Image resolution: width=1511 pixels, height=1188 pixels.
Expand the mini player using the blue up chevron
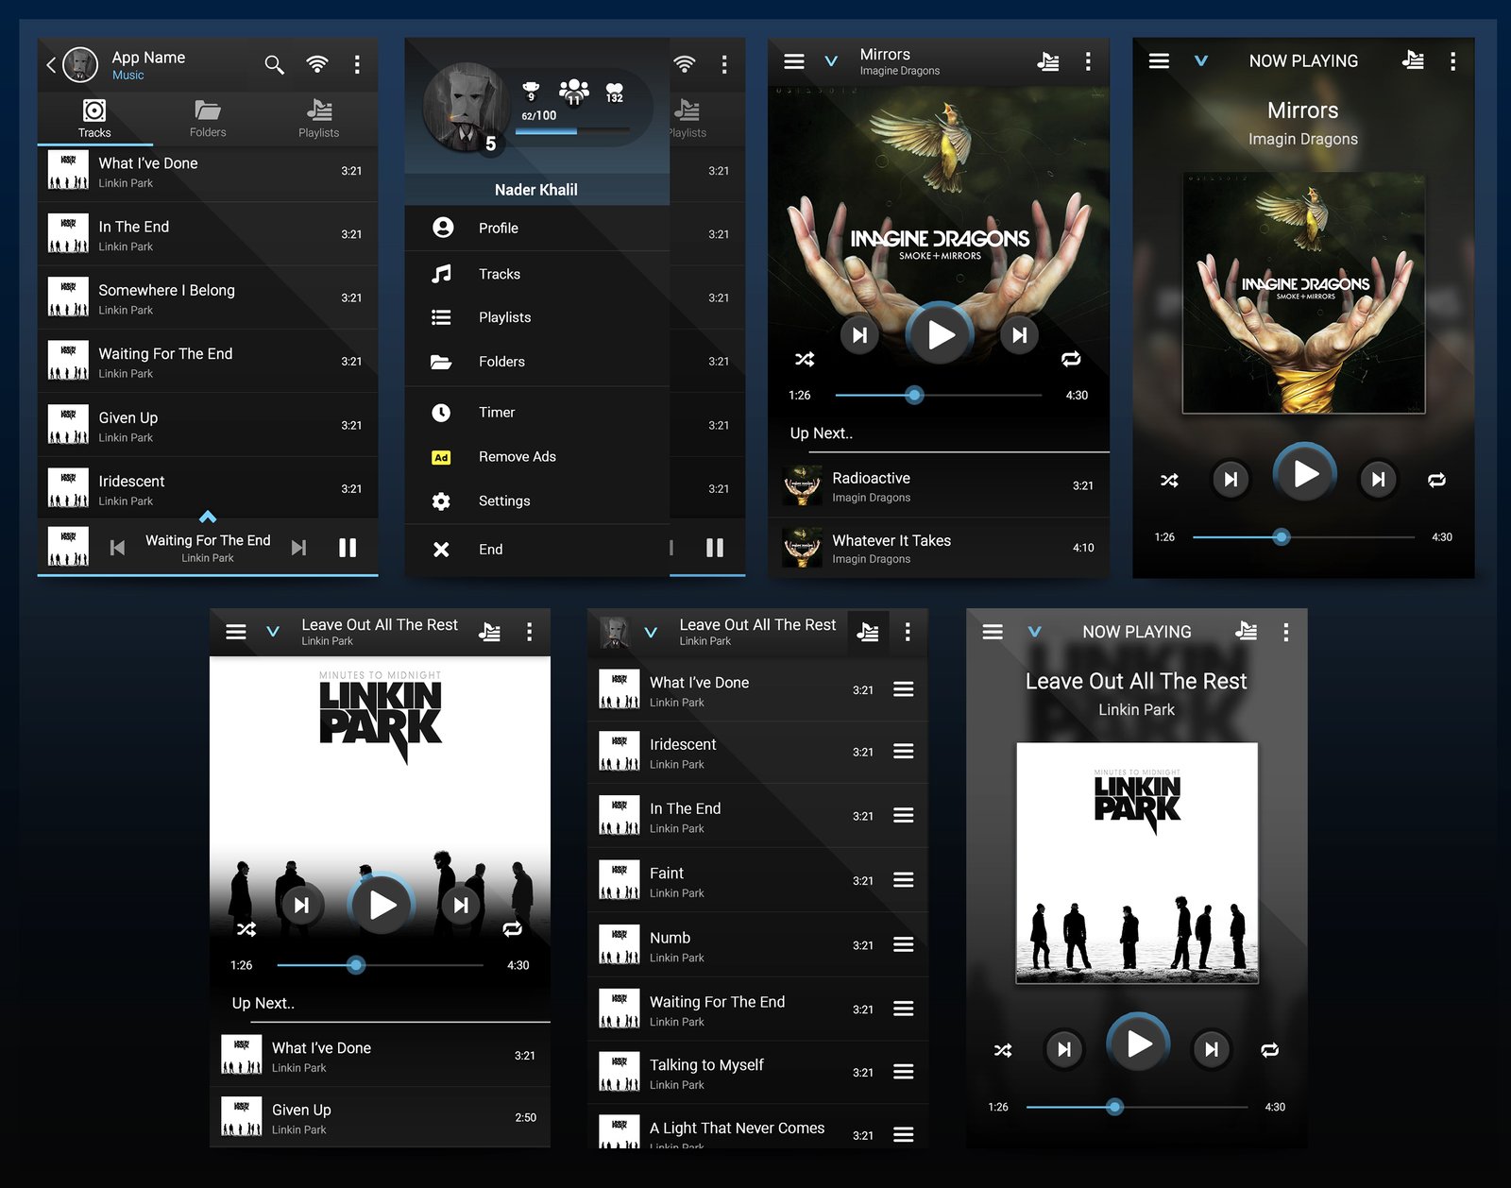(x=208, y=517)
